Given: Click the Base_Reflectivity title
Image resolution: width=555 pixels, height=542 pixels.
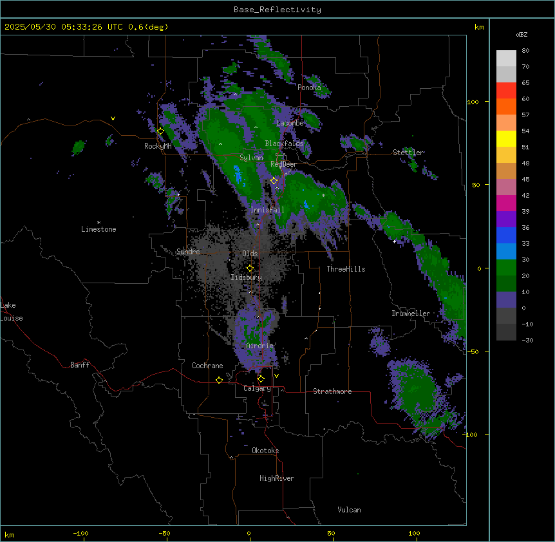Looking at the screenshot, I should 277,10.
